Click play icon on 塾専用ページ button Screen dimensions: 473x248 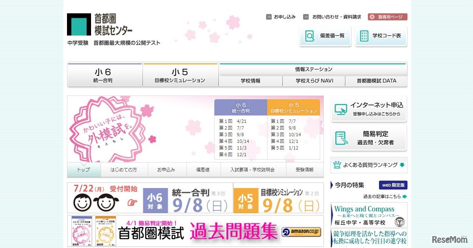[372, 17]
